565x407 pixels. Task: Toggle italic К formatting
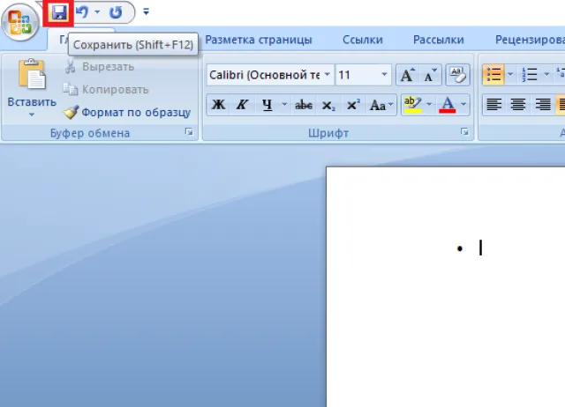242,105
